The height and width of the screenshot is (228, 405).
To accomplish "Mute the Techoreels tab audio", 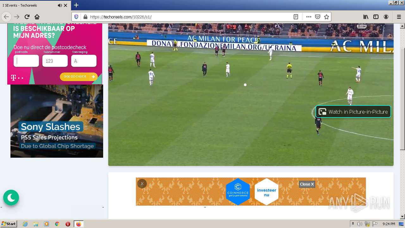I will click(x=60, y=5).
